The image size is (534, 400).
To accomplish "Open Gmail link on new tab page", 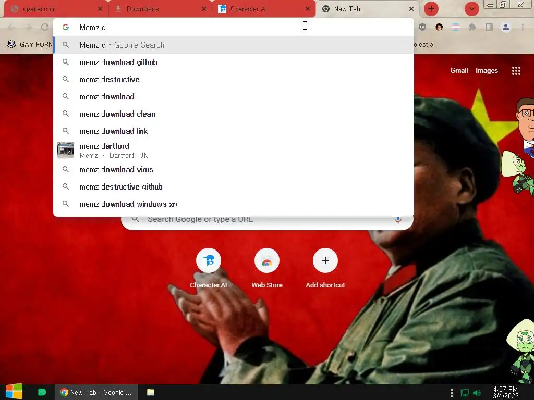I will (459, 70).
